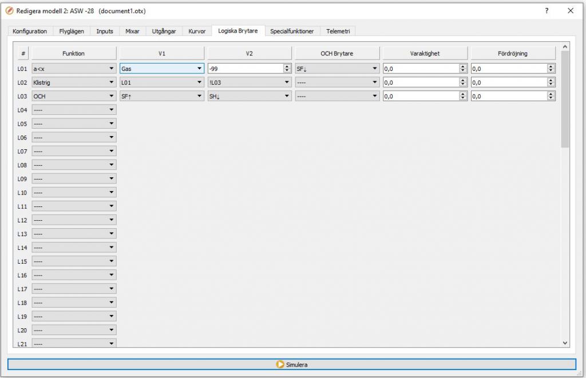586x378 pixels.
Task: Open the Flyglägen tab
Action: coord(72,31)
